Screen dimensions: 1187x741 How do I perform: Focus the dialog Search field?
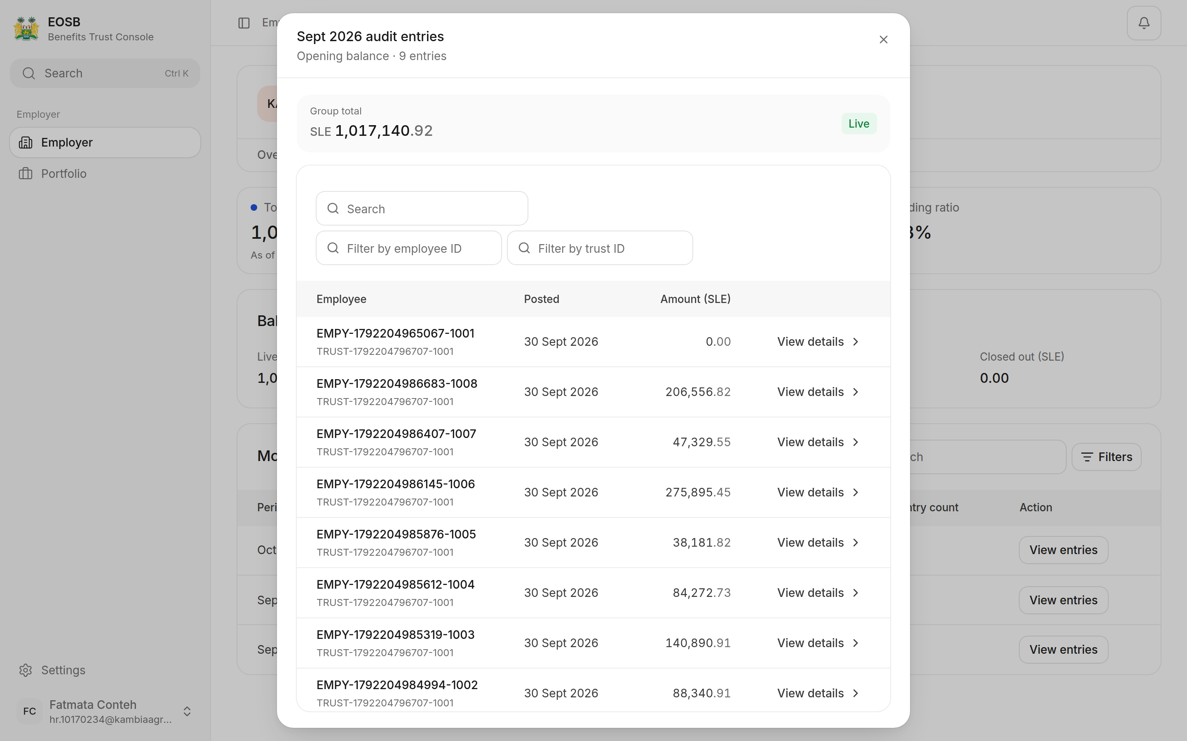(x=422, y=209)
